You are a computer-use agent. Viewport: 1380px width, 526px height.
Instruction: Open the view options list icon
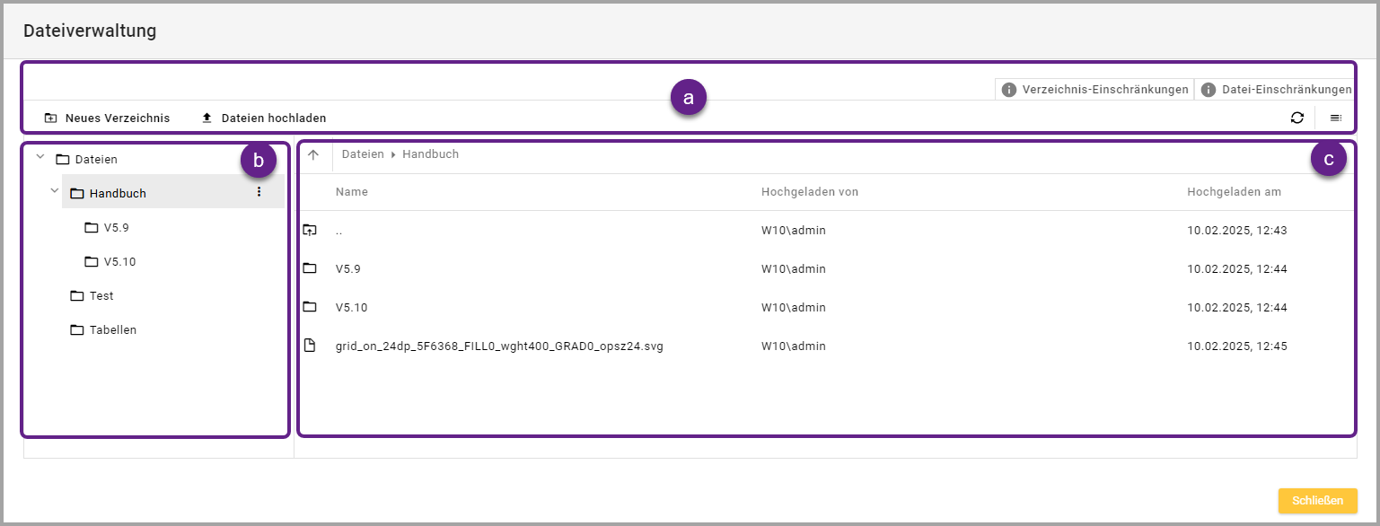(x=1336, y=118)
